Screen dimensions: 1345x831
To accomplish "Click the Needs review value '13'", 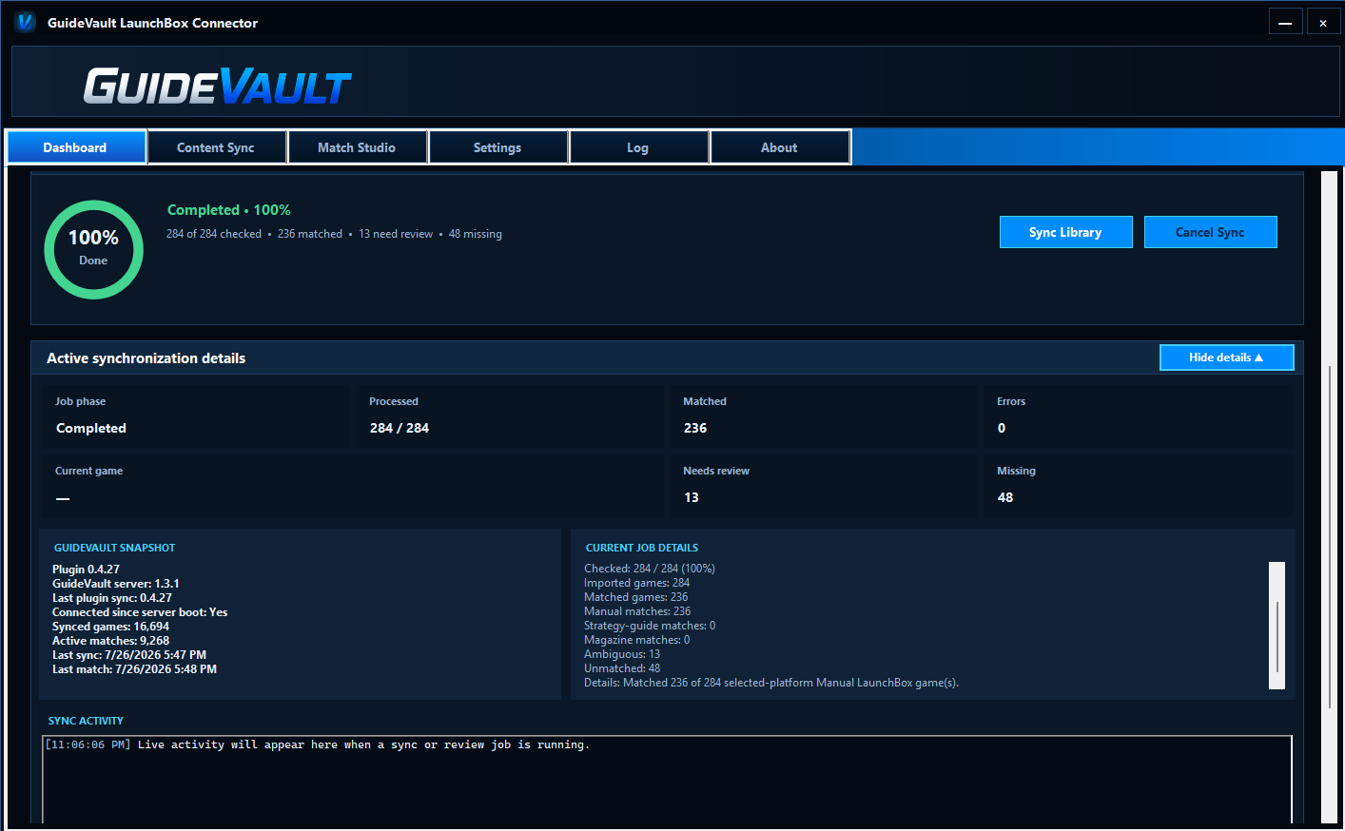I will (692, 497).
